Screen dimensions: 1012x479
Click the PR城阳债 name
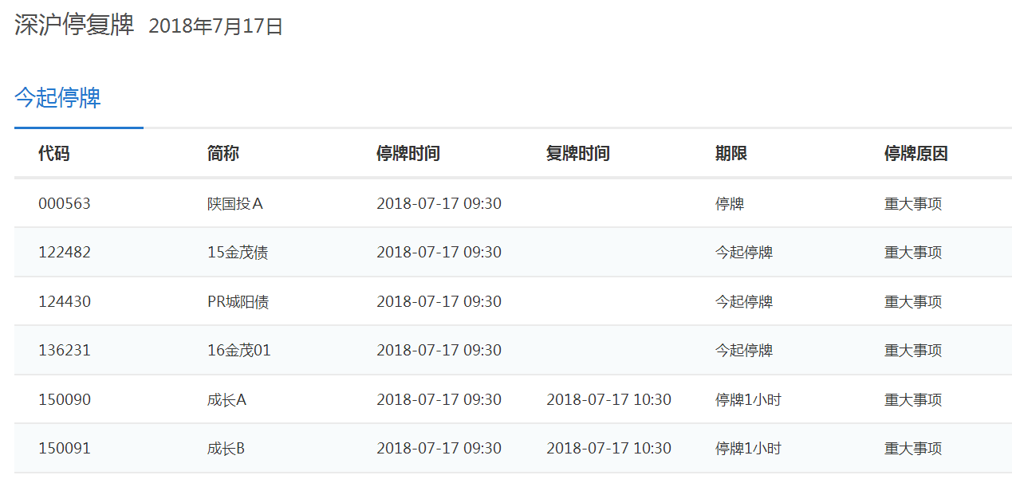[x=238, y=302]
